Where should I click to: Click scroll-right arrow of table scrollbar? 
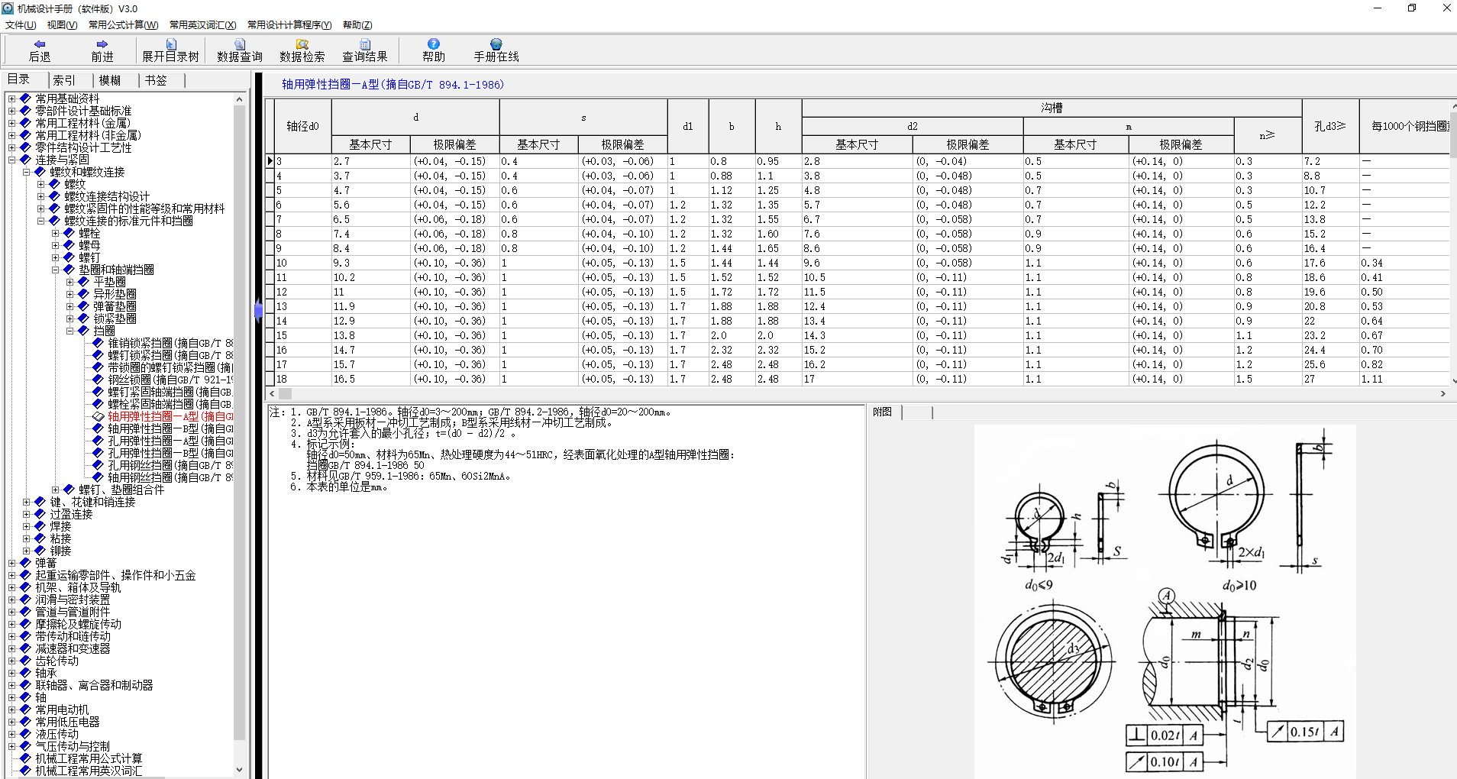tap(1442, 394)
